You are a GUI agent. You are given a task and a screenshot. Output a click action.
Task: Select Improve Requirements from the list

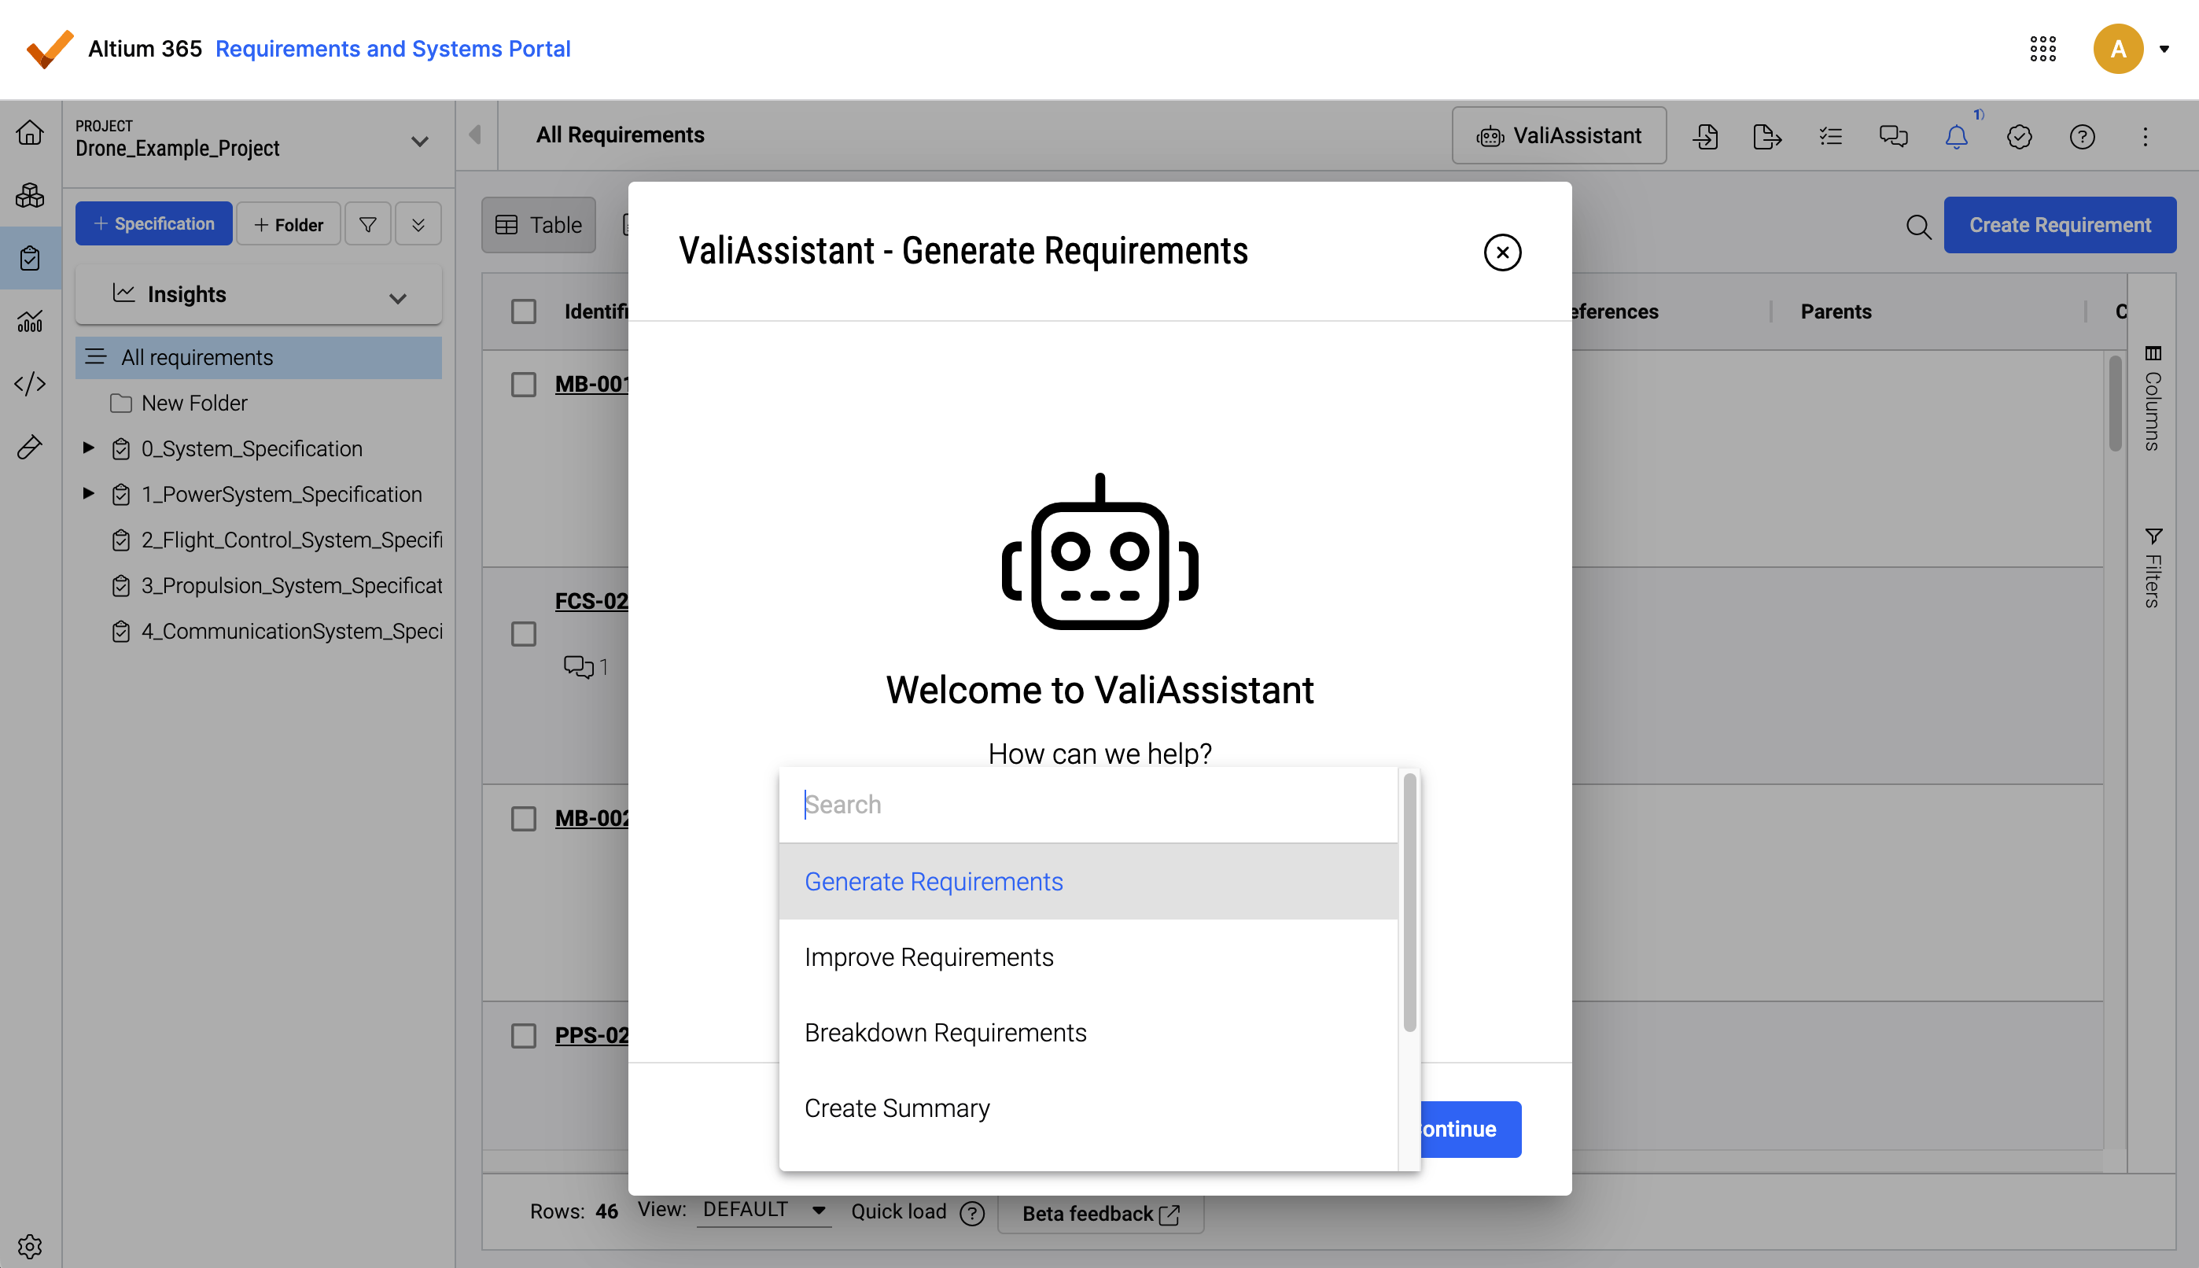(x=928, y=957)
